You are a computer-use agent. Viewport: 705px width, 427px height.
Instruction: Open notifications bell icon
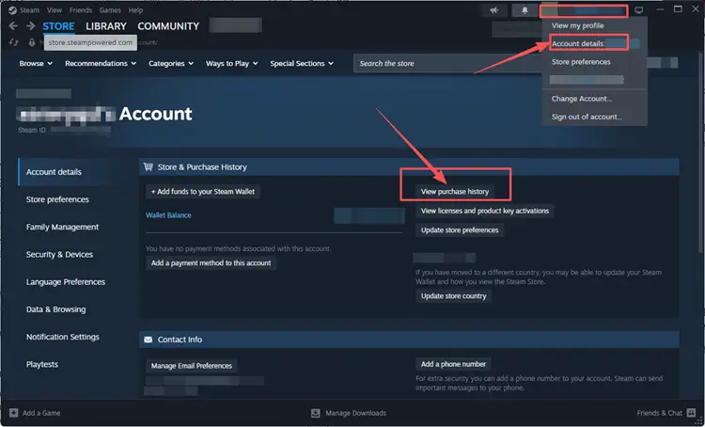[525, 10]
